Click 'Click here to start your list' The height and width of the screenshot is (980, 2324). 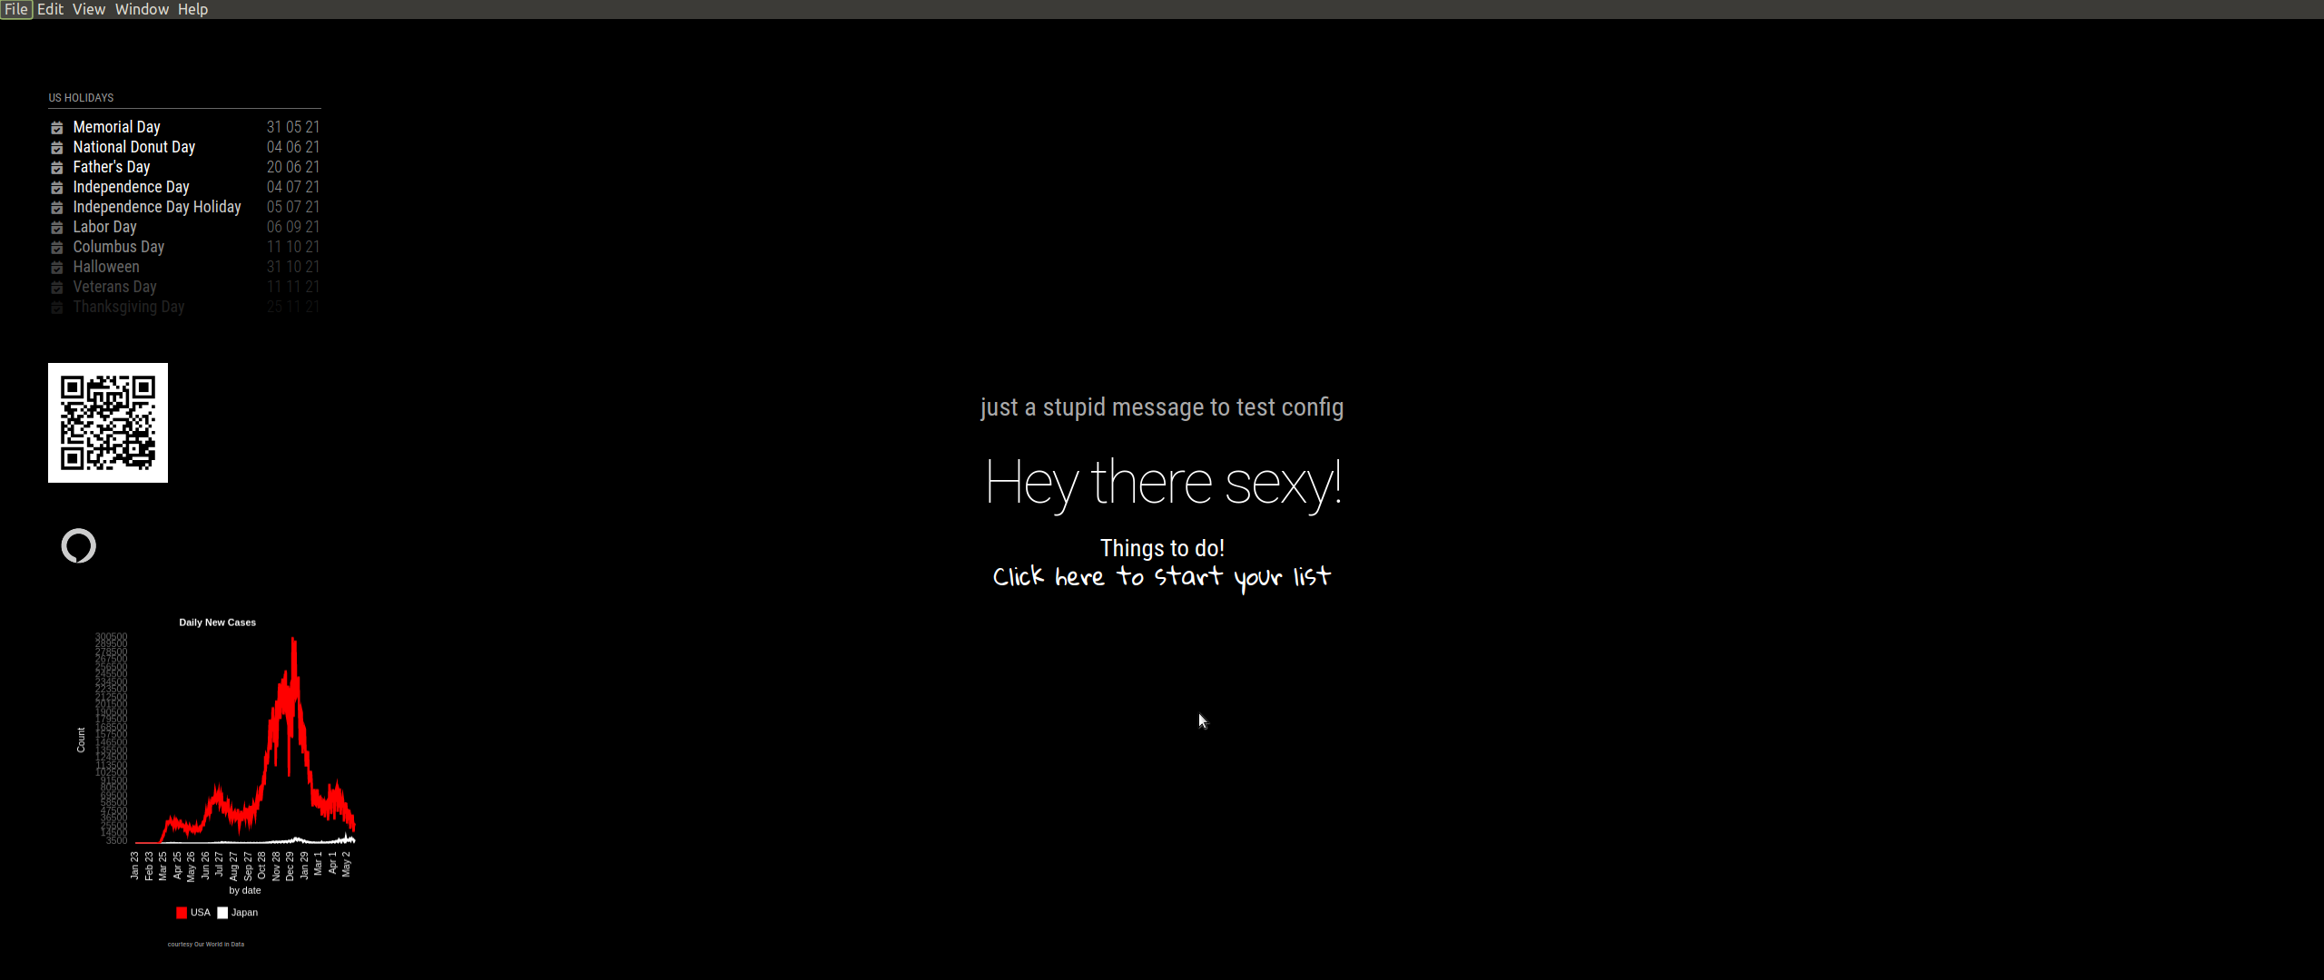[1161, 577]
